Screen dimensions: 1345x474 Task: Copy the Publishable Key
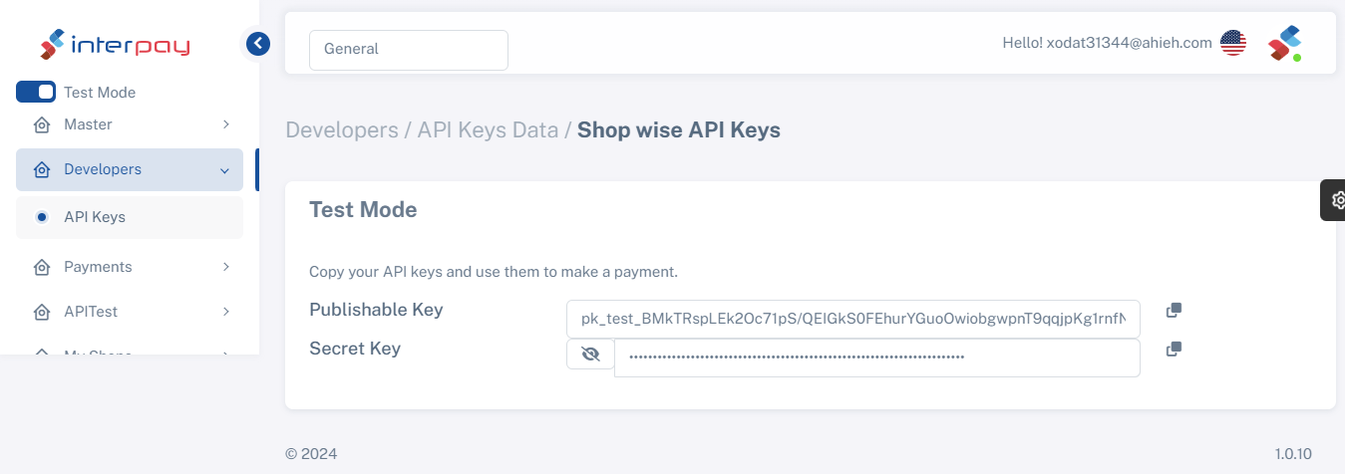click(1174, 311)
